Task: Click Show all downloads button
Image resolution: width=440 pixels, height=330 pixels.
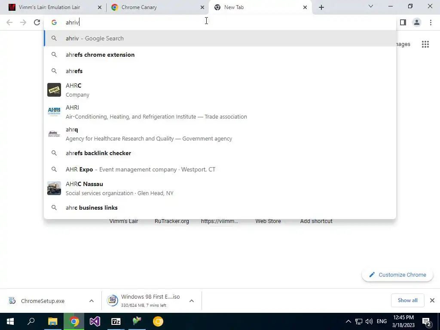Action: [x=407, y=300]
